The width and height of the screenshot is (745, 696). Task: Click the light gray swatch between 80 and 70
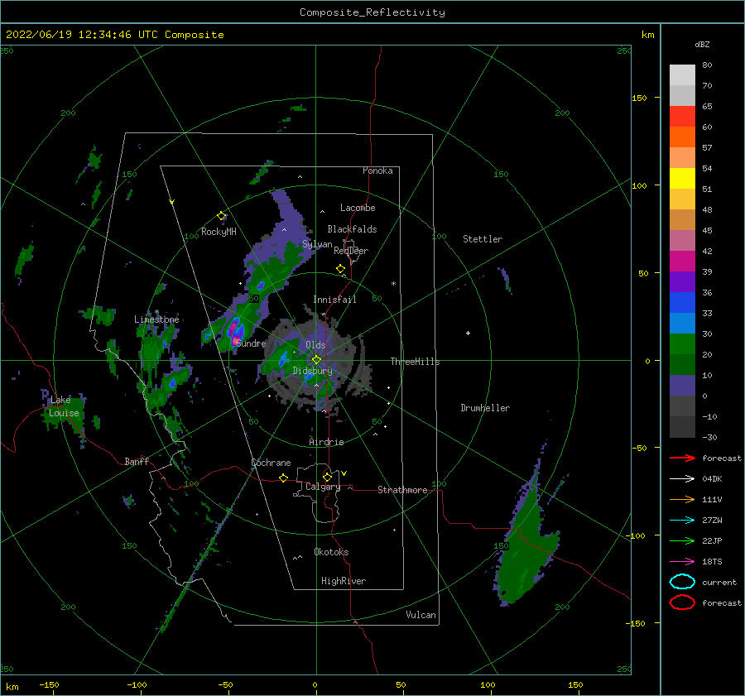pos(682,74)
